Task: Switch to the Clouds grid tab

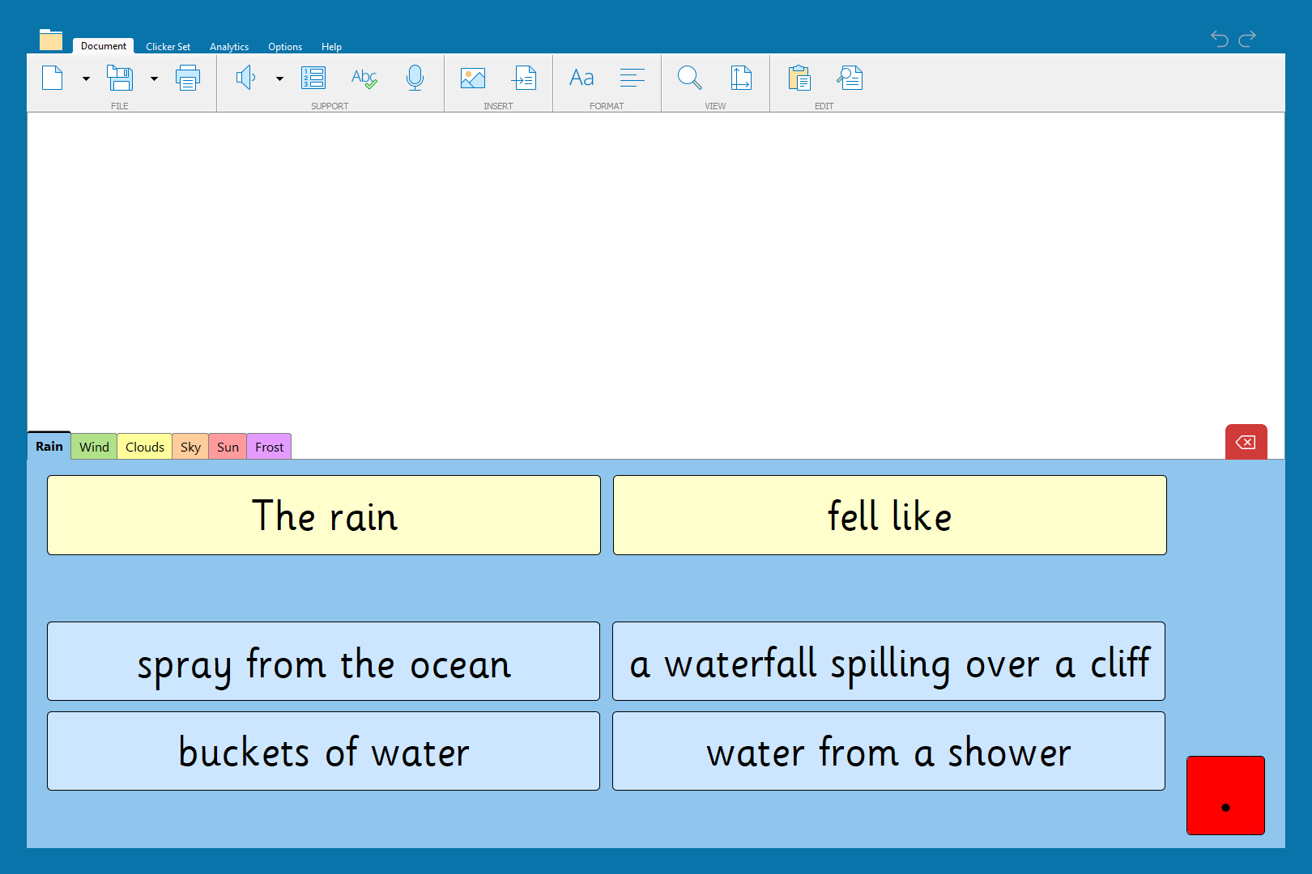Action: pos(144,447)
